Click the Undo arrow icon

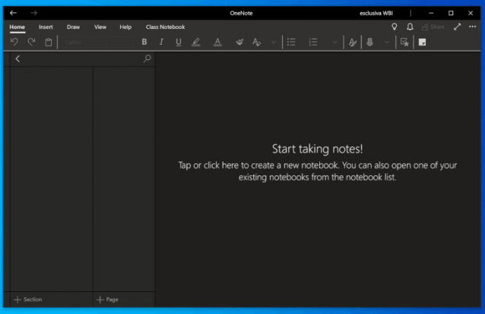[x=14, y=42]
